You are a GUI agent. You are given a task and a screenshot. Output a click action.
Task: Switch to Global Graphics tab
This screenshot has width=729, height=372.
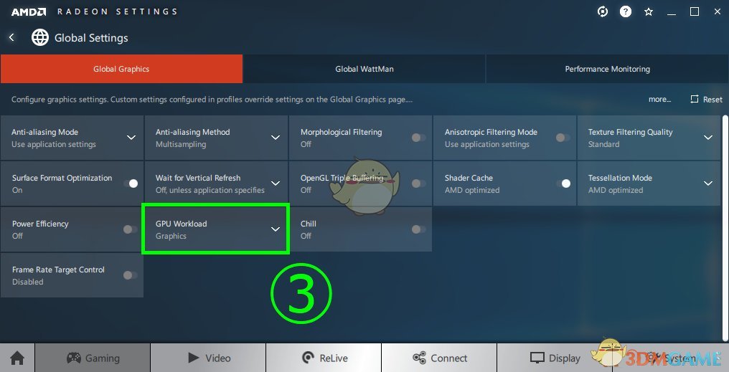121,69
